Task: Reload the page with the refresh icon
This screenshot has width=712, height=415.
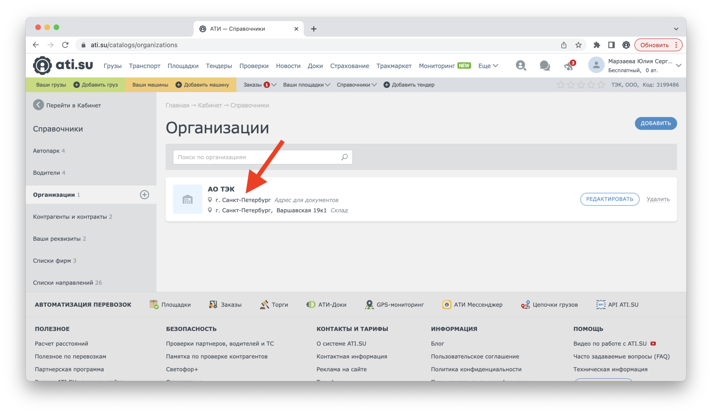Action: point(65,45)
